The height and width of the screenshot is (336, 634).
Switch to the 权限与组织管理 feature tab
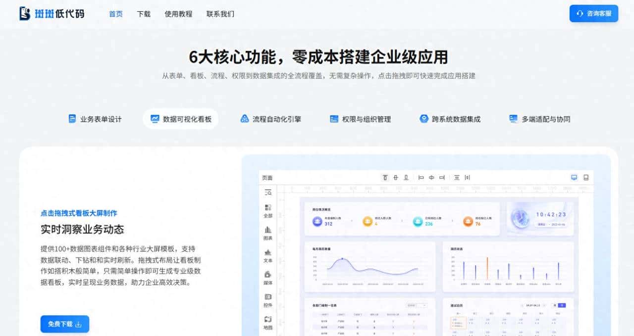tap(362, 119)
